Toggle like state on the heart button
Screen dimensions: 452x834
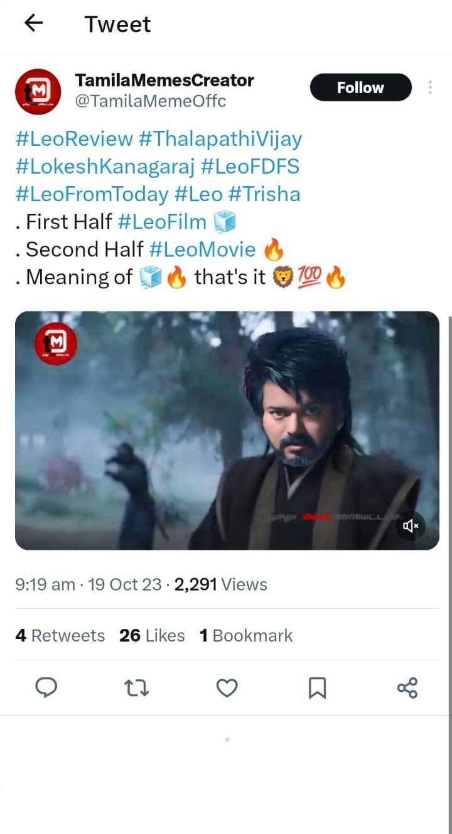coord(227,687)
